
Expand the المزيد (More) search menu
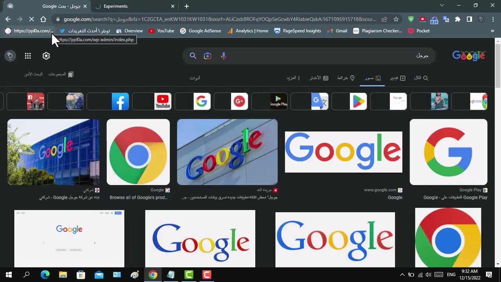(293, 78)
